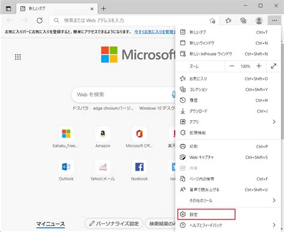Image resolution: width=284 pixels, height=232 pixels.
Task: Open the user profile avatar
Action: tap(259, 20)
